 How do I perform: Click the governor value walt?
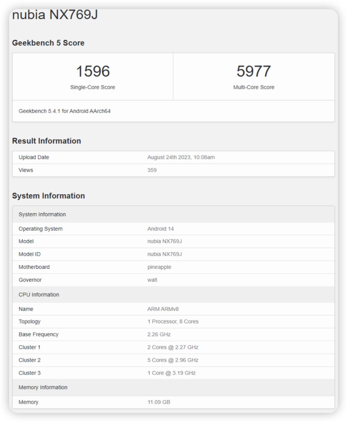coord(152,280)
